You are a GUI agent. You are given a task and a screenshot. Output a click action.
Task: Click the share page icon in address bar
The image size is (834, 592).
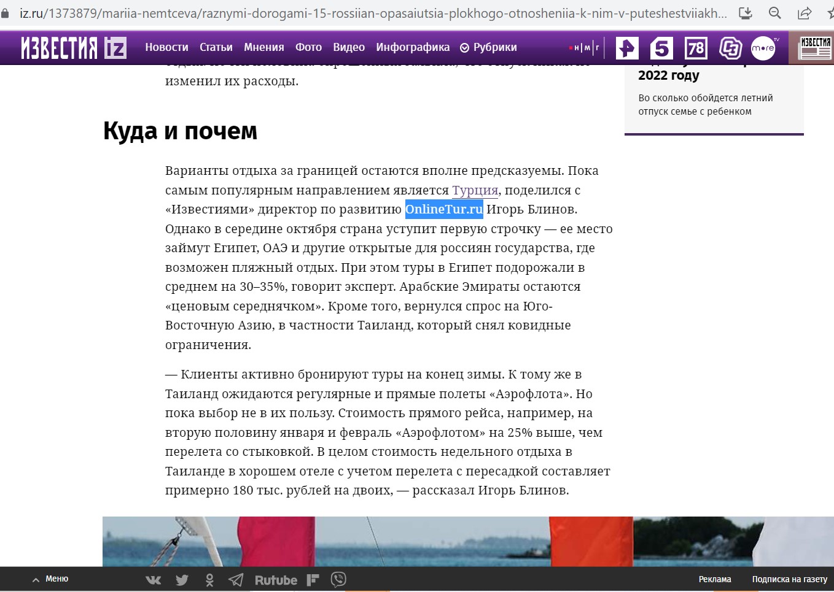(x=804, y=13)
